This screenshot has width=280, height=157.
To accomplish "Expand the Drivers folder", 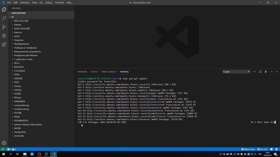I will [x=42, y=86].
